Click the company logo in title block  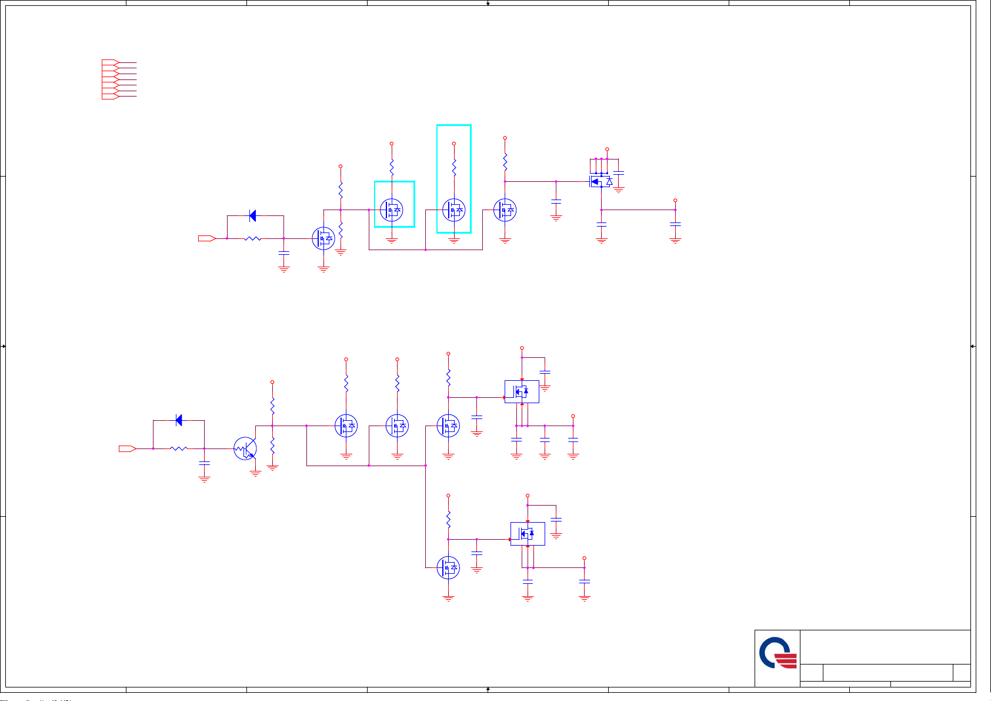click(x=778, y=653)
